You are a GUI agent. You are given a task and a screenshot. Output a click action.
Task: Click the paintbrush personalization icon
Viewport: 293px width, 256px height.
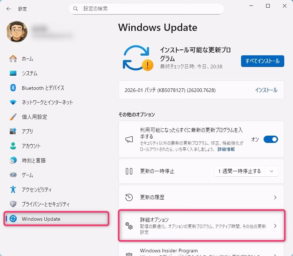point(13,117)
